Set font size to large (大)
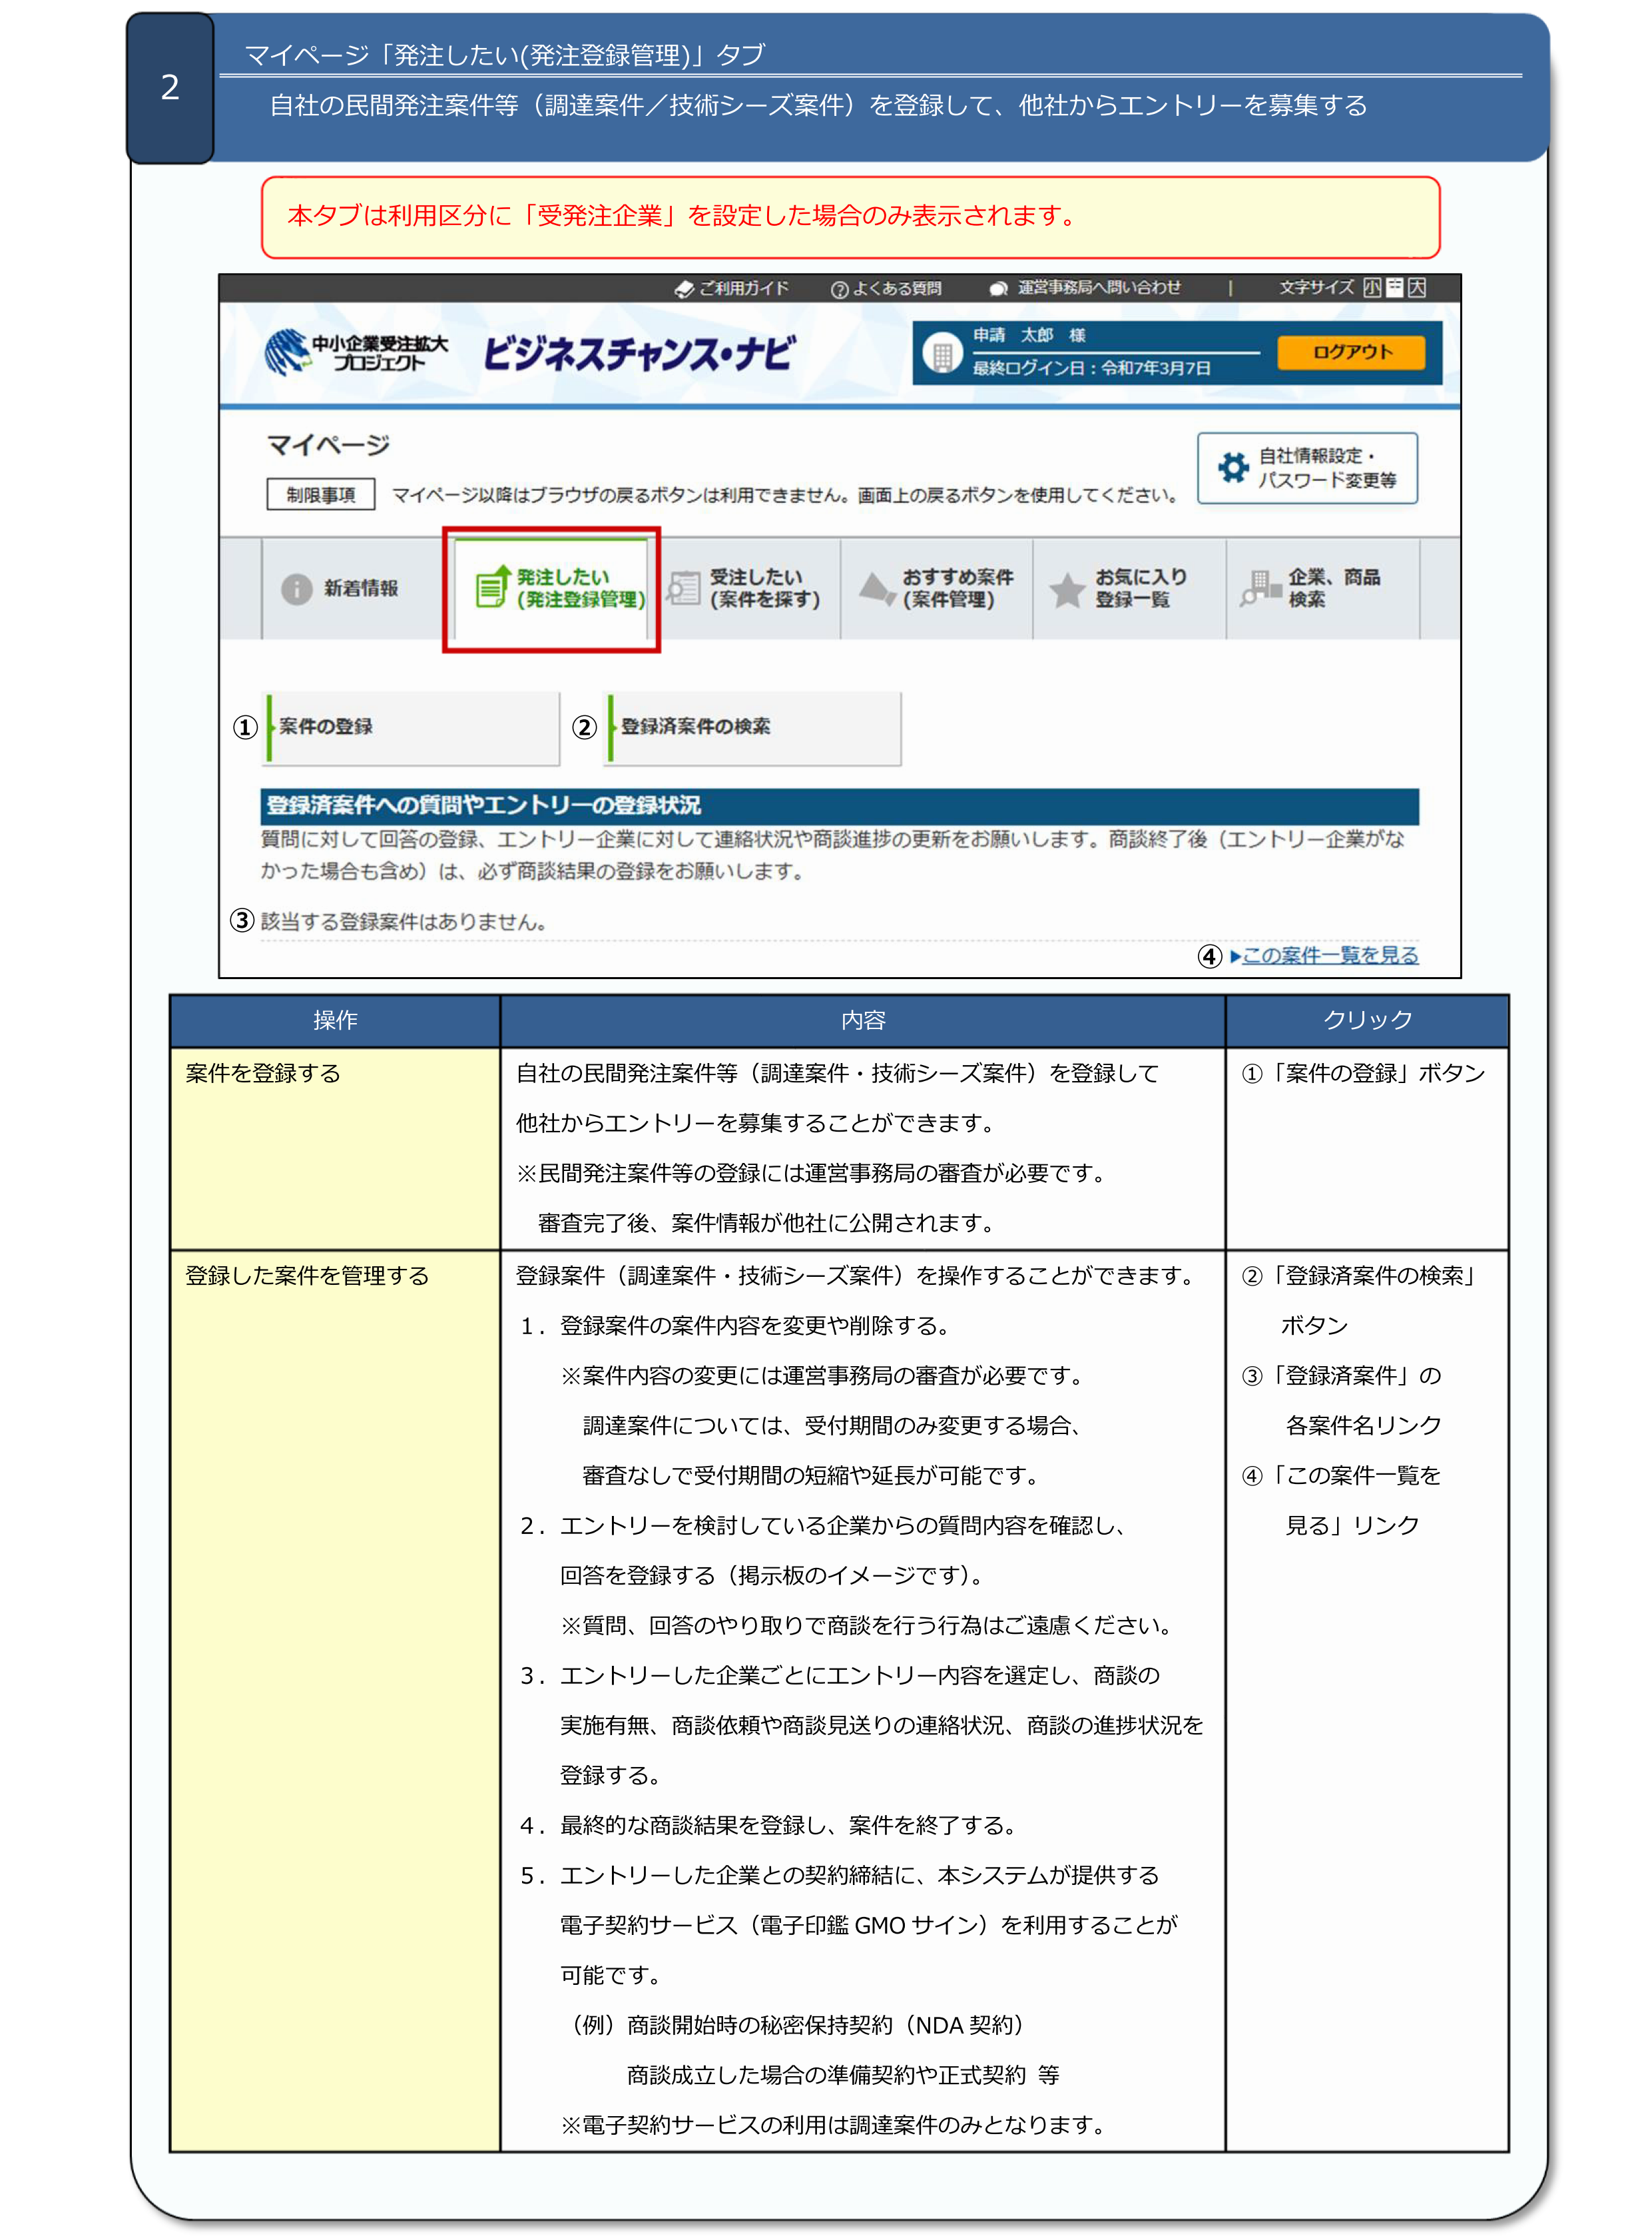This screenshot has width=1652, height=2238. 1416,288
